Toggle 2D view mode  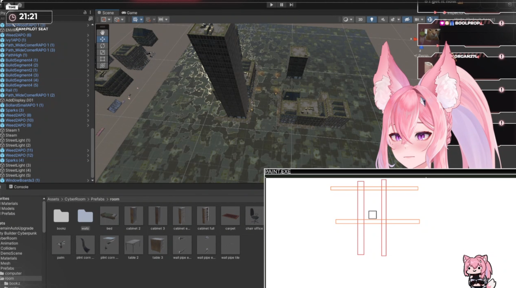coord(360,19)
